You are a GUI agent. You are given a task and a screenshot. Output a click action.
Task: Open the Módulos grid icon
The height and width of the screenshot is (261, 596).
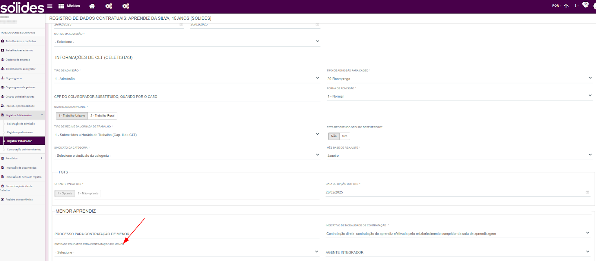(x=61, y=6)
